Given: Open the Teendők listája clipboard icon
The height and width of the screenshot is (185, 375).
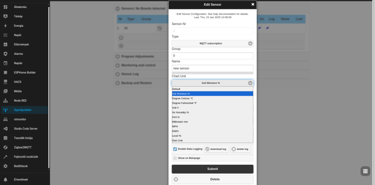Looking at the screenshot, I should click(6, 138).
